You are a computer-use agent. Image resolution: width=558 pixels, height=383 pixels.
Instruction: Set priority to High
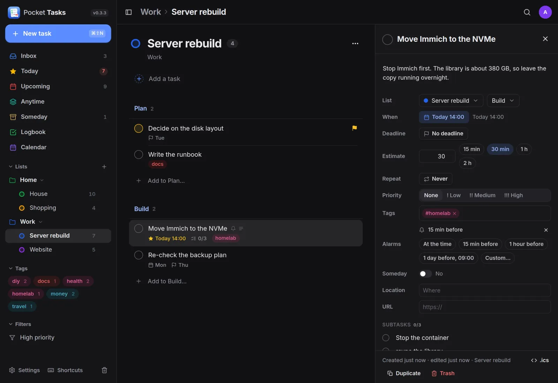click(x=513, y=195)
